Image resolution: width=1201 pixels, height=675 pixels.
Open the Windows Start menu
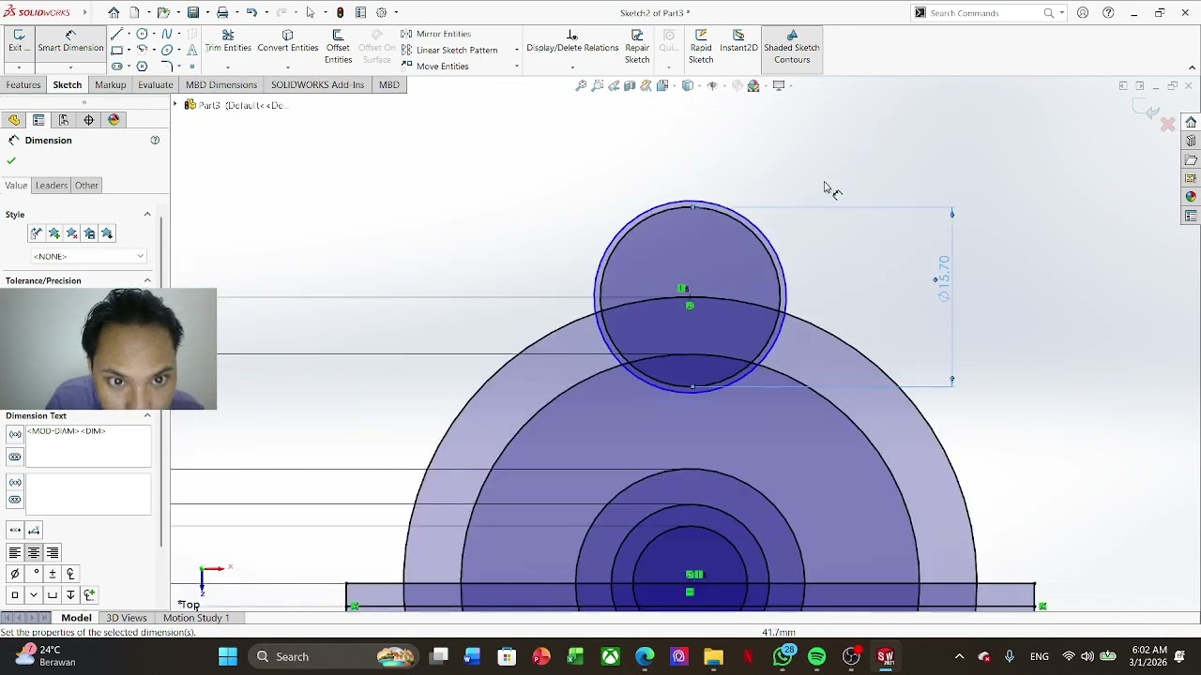[228, 656]
